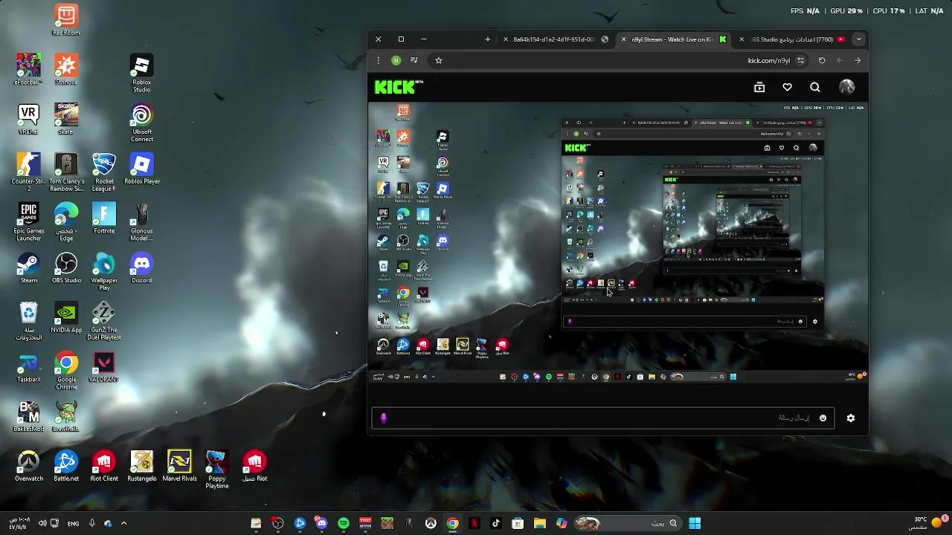Open Chrome media controls icon
Image resolution: width=952 pixels, height=535 pixels.
tap(414, 60)
